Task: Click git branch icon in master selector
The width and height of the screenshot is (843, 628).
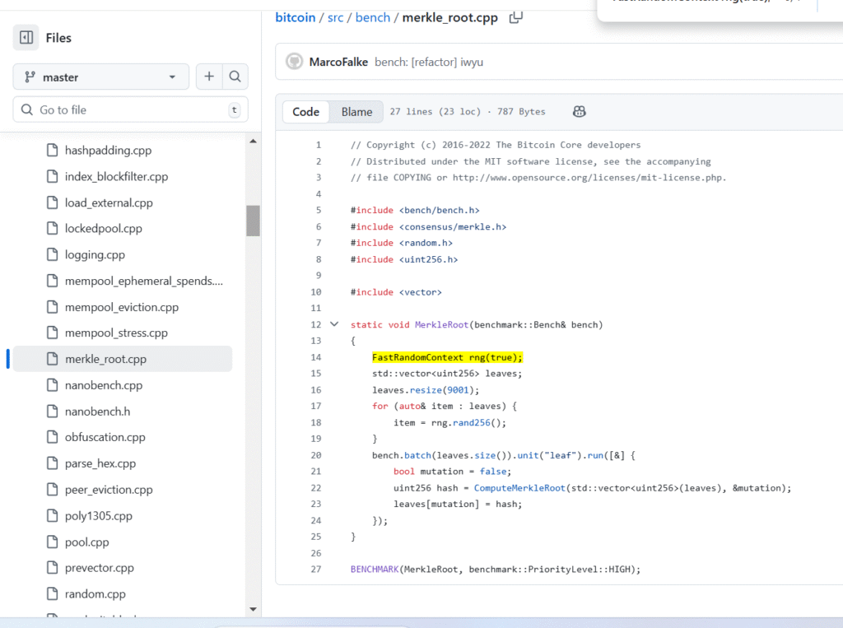Action: pyautogui.click(x=30, y=77)
